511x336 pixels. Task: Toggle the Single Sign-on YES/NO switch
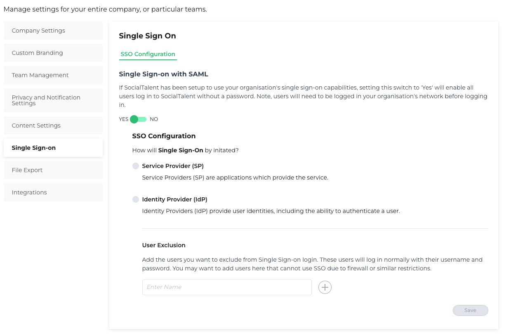pos(138,119)
